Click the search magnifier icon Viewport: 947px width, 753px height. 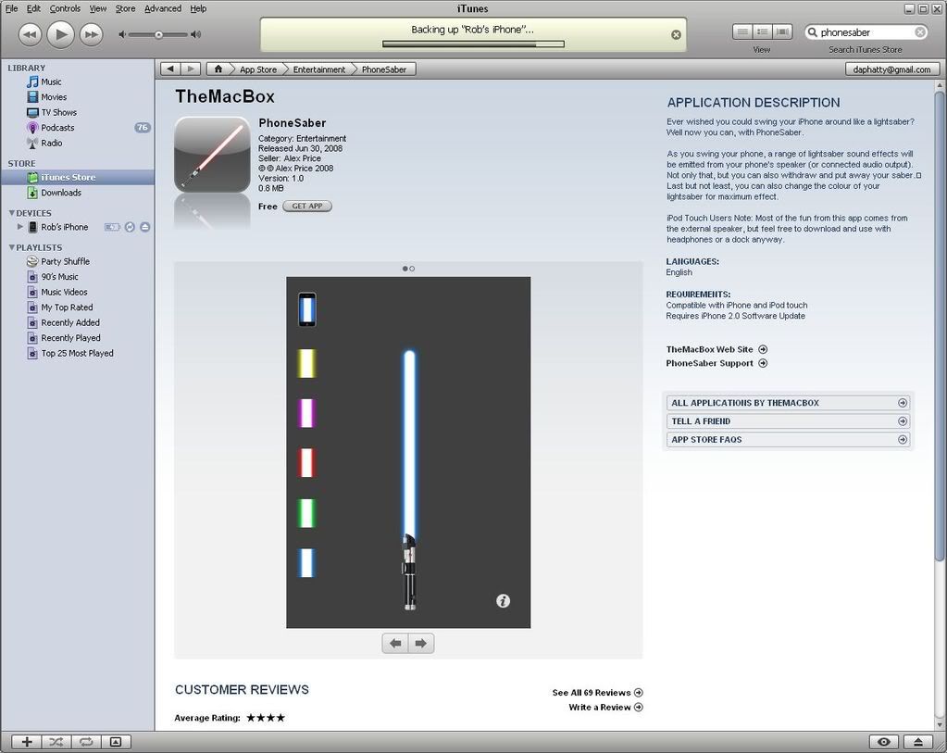click(x=813, y=32)
